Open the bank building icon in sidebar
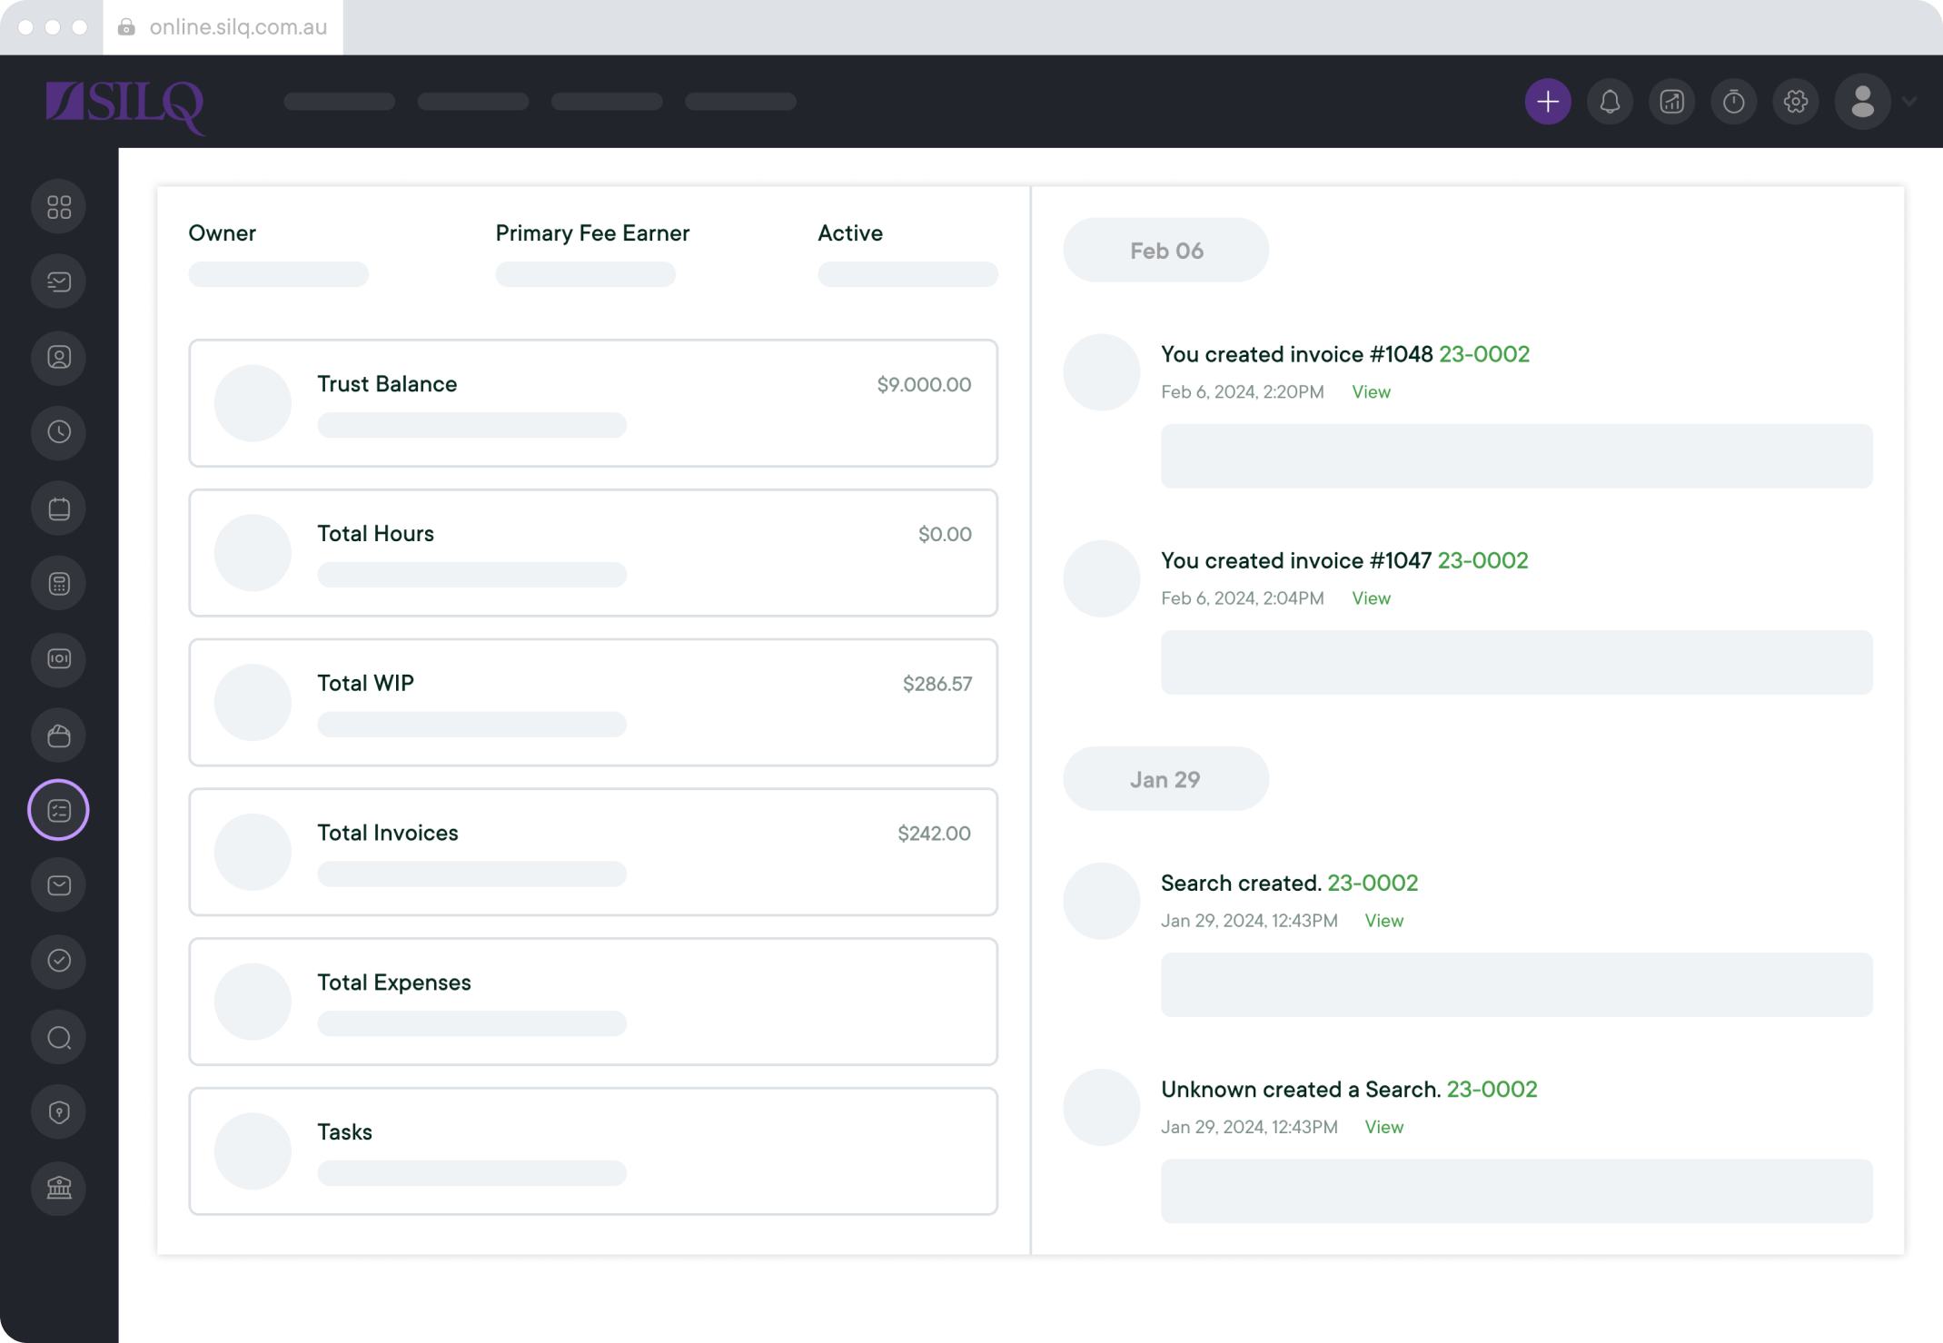The height and width of the screenshot is (1343, 1943). coord(59,1188)
